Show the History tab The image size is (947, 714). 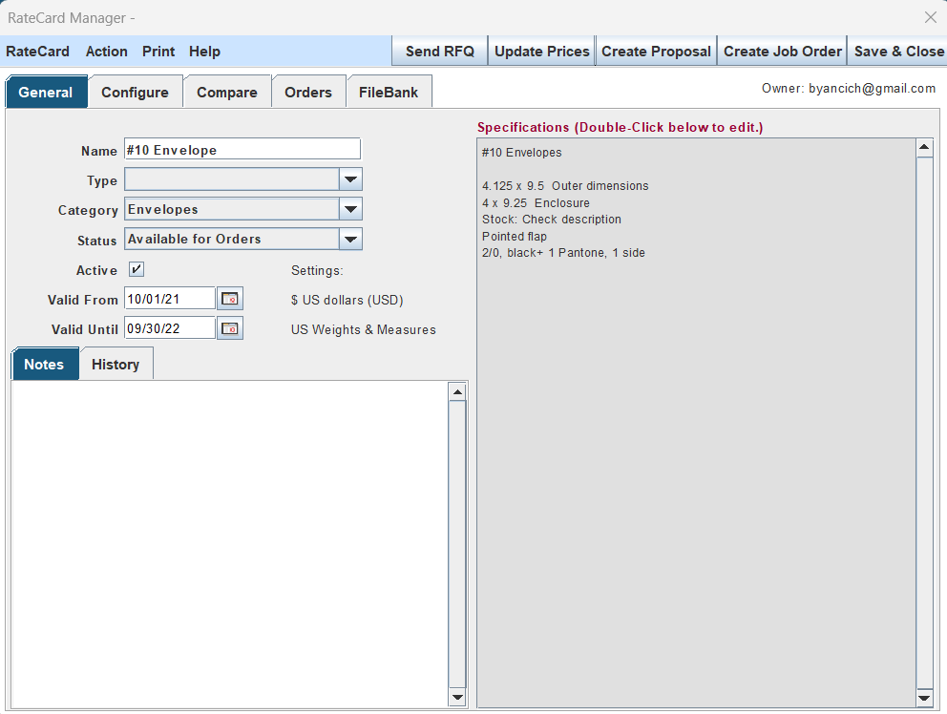[116, 365]
